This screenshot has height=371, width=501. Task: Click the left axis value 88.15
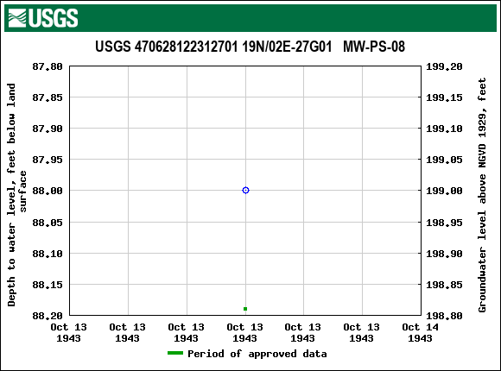(48, 285)
